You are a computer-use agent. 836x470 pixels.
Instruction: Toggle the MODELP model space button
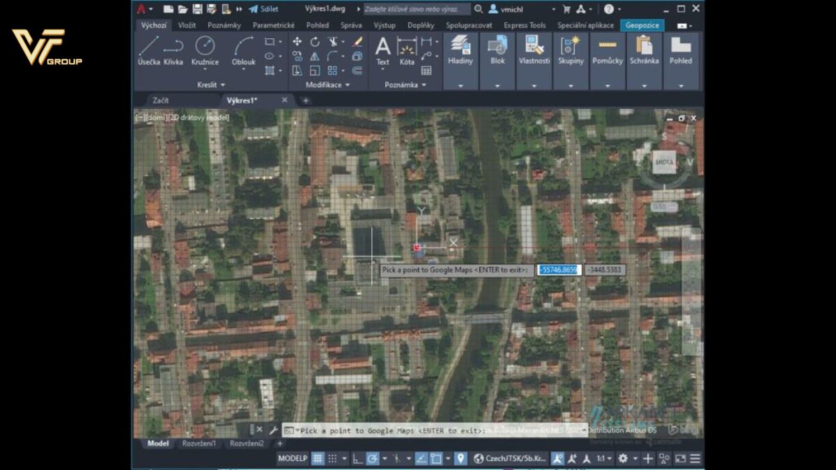pyautogui.click(x=292, y=458)
